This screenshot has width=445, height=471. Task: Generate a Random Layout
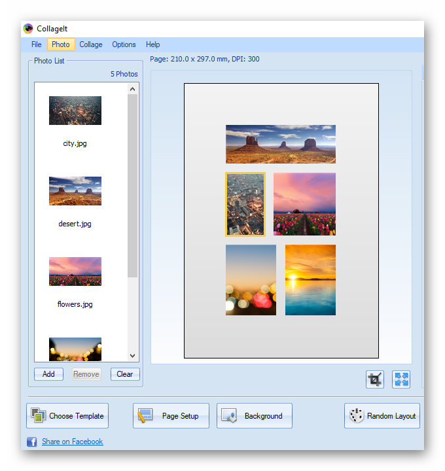[x=382, y=416]
